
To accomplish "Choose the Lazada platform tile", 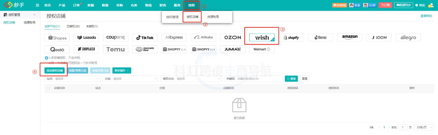I will coord(86,37).
